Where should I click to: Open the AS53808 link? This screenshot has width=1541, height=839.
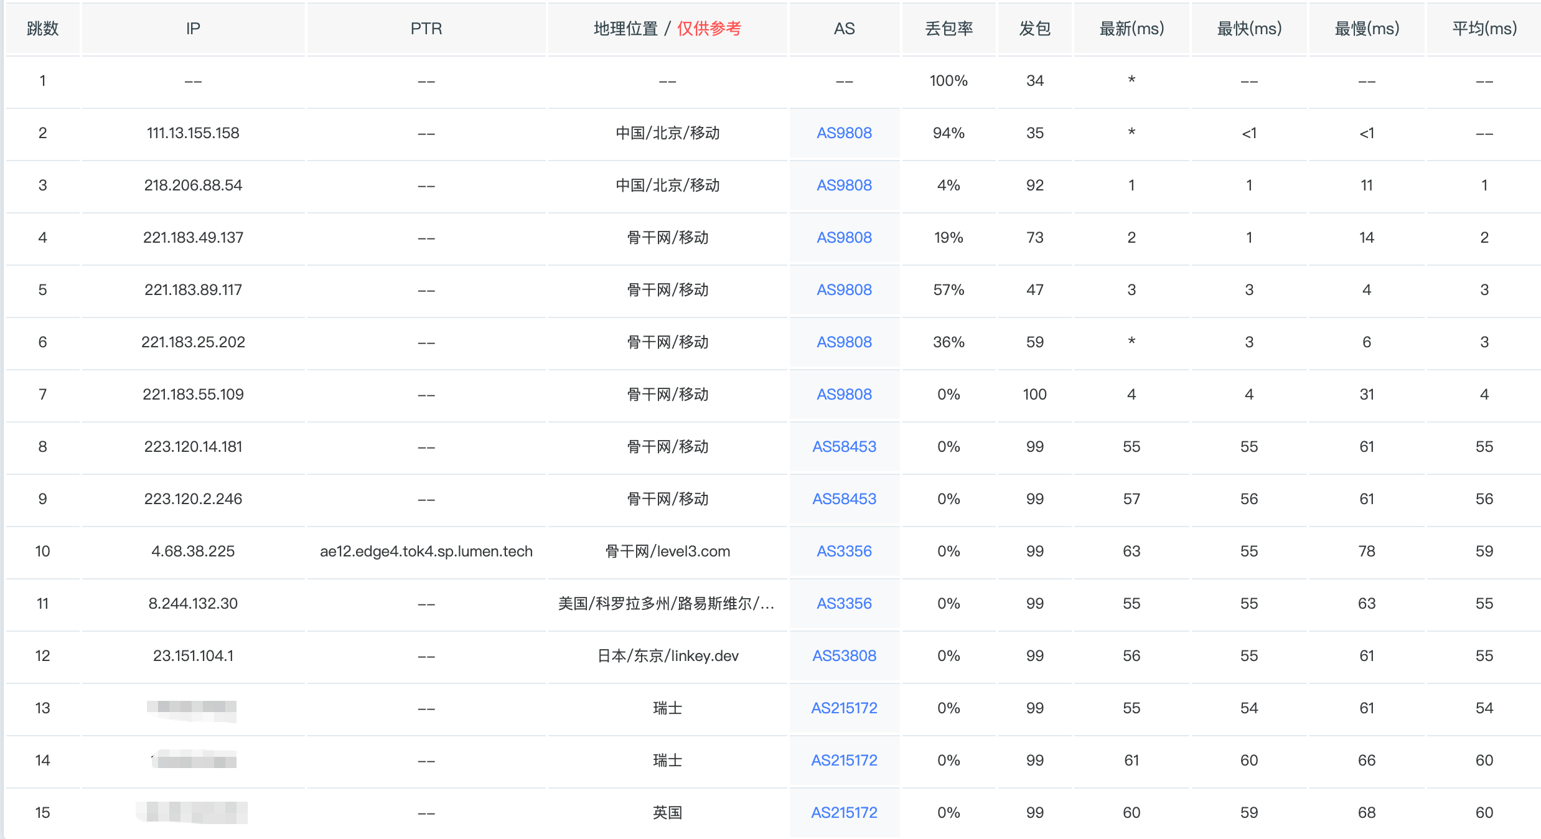point(844,656)
